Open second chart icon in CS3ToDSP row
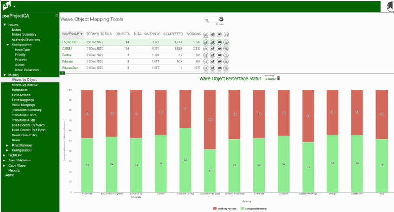 pyautogui.click(x=213, y=42)
